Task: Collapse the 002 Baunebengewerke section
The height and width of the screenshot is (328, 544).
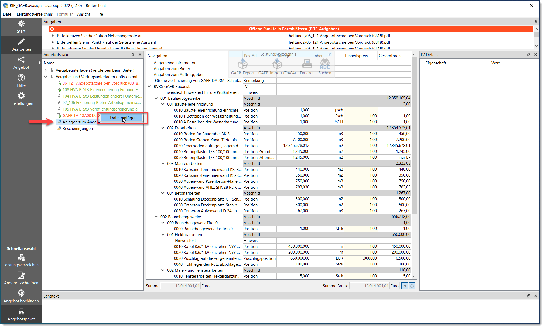Action: pos(156,217)
